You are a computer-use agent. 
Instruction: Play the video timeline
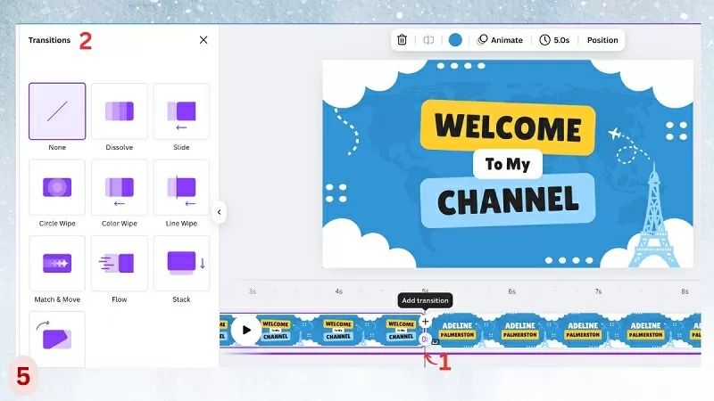(245, 330)
